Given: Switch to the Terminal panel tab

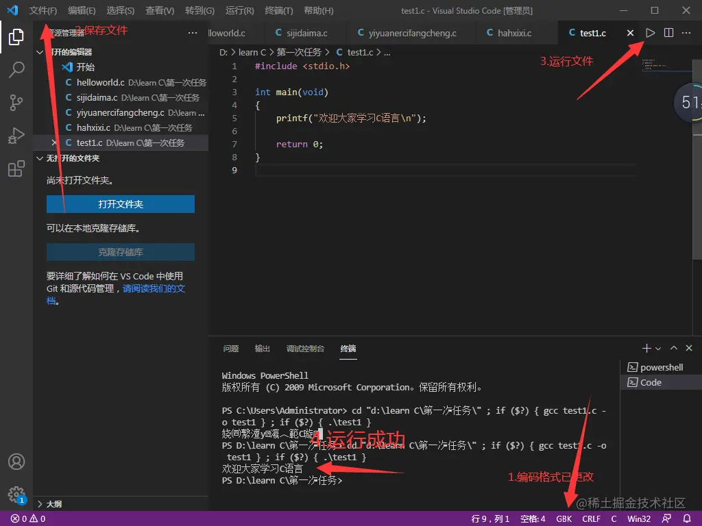Looking at the screenshot, I should (348, 349).
